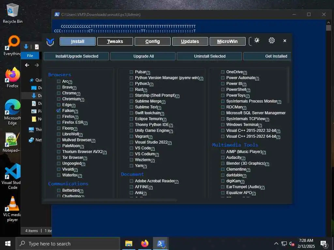The width and height of the screenshot is (334, 250).
Task: Check the Chrome checkbox
Action: (59, 93)
